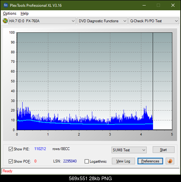Click the Start button
Screen dimensions: 181x182
tap(163, 150)
